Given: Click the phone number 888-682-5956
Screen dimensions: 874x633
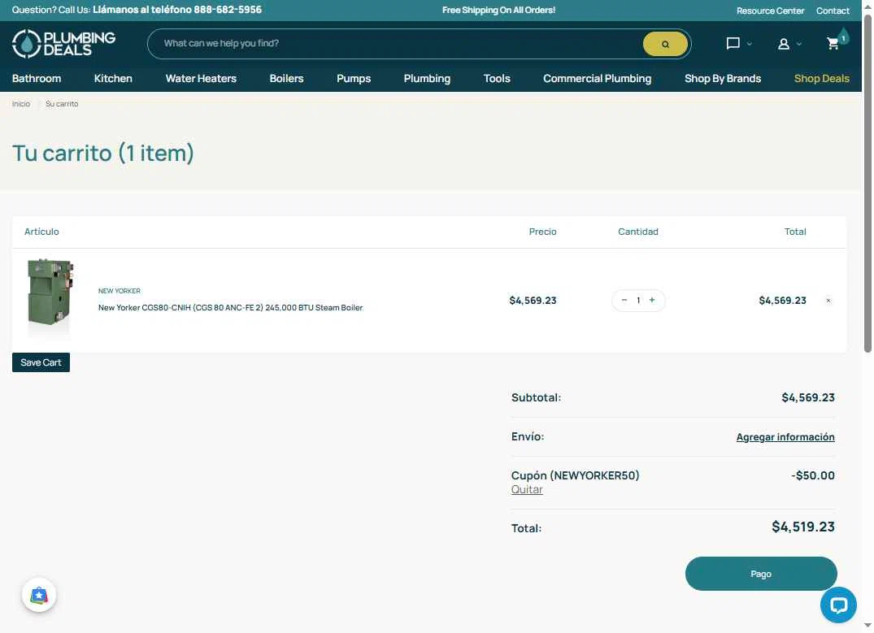Looking at the screenshot, I should tap(228, 10).
